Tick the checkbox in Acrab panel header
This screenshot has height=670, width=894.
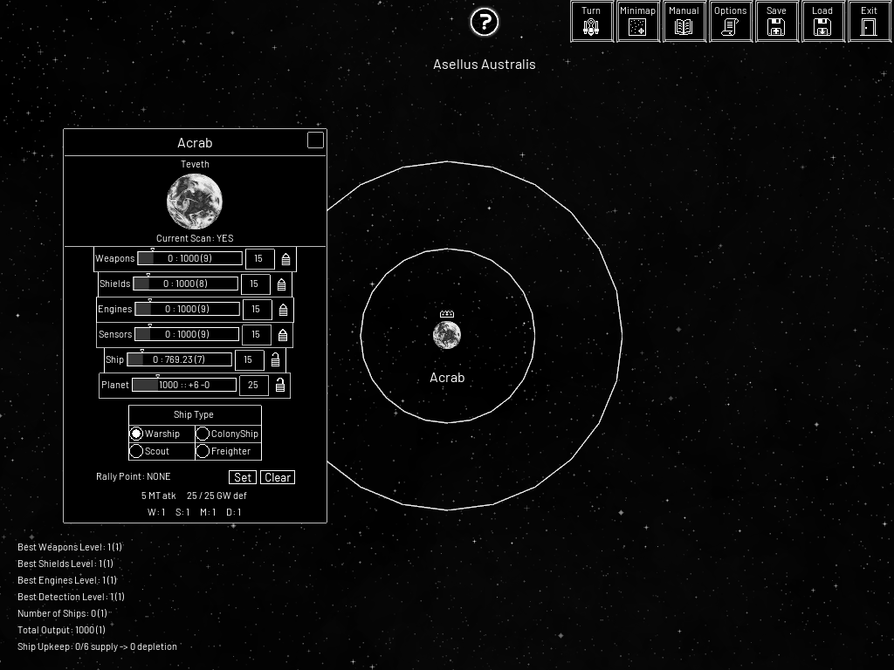click(315, 140)
